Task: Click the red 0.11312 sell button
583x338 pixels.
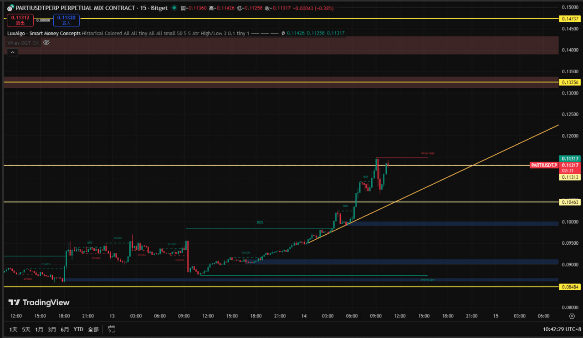Action: coord(20,20)
